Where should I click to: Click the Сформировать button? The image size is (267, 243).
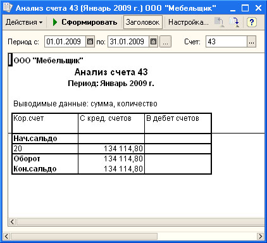point(85,22)
